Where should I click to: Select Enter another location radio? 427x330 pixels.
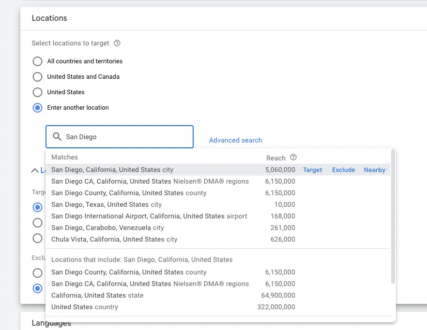coord(37,108)
